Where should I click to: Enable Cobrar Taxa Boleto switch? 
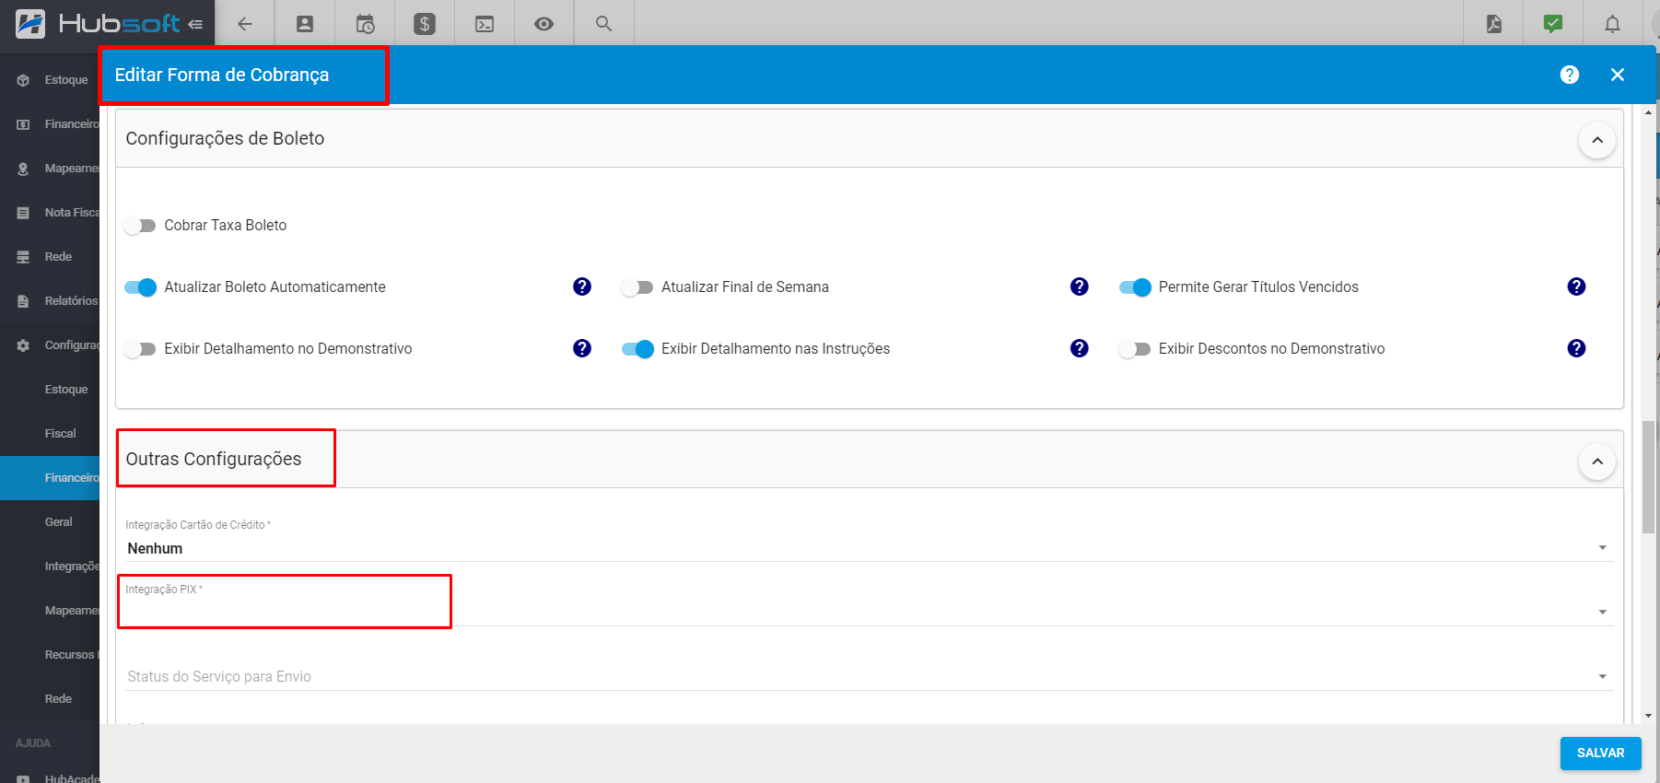coord(140,226)
